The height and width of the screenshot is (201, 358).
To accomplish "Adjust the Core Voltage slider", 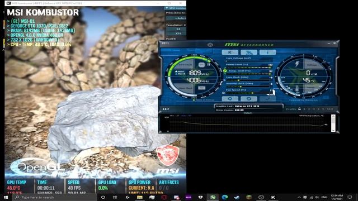I will click(x=248, y=61).
